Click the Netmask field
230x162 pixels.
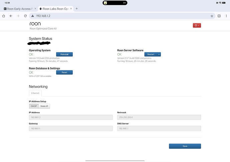(x=159, y=117)
